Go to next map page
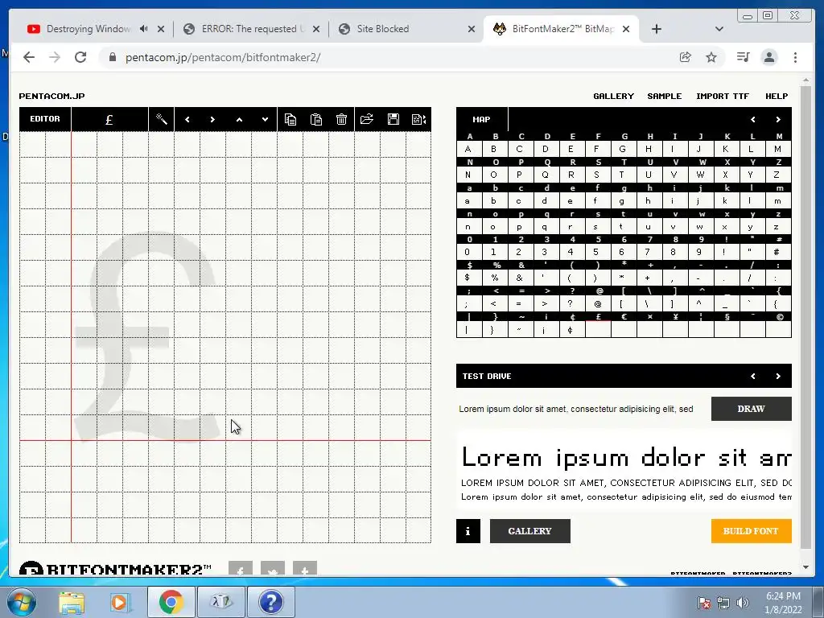Screen dimensions: 824x618 [778, 119]
